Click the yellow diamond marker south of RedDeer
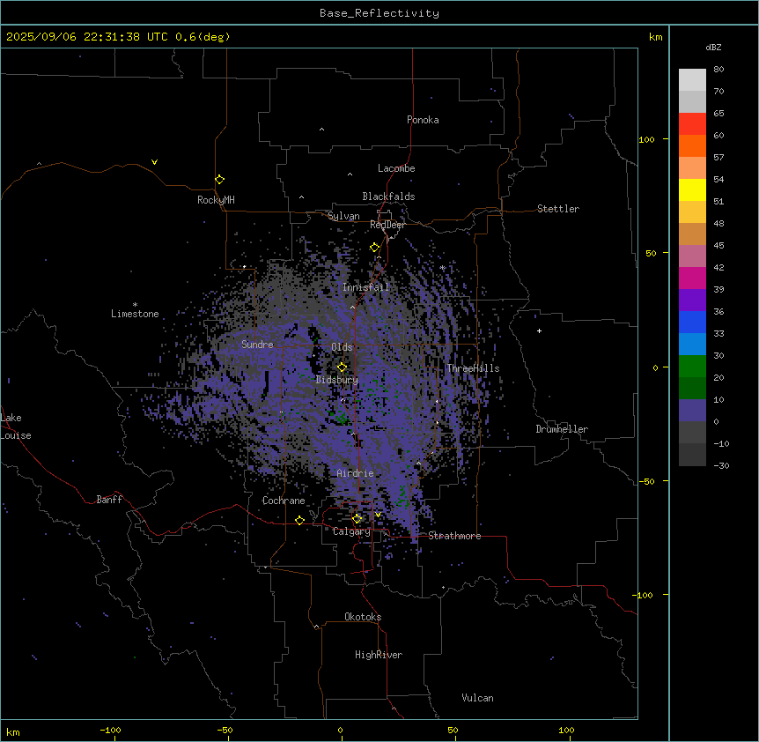 tap(374, 248)
